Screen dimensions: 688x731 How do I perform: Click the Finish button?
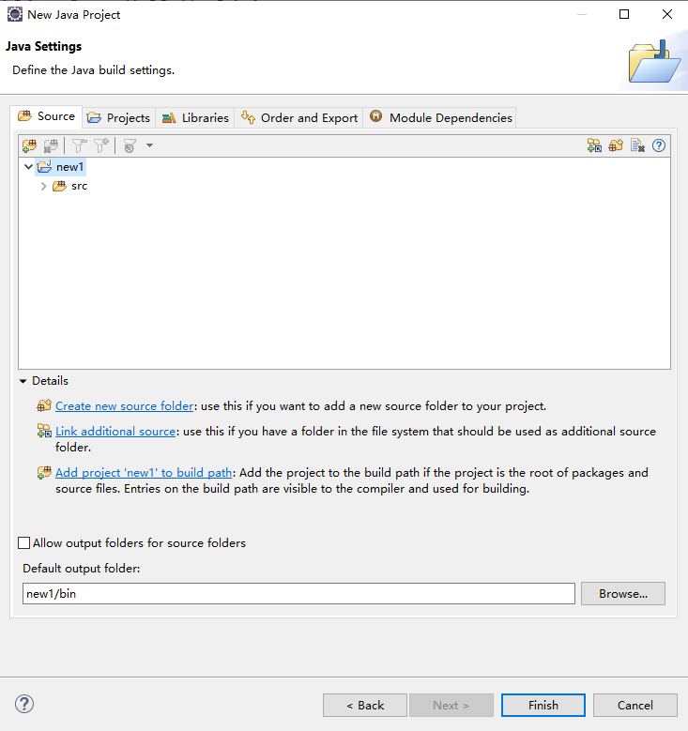pos(543,705)
